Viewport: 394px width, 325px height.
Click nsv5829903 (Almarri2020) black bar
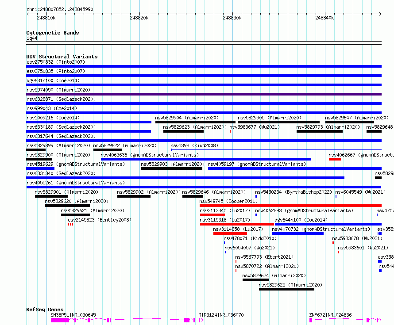click(x=172, y=168)
